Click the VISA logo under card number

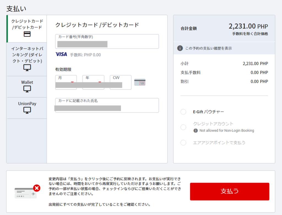coord(61,55)
